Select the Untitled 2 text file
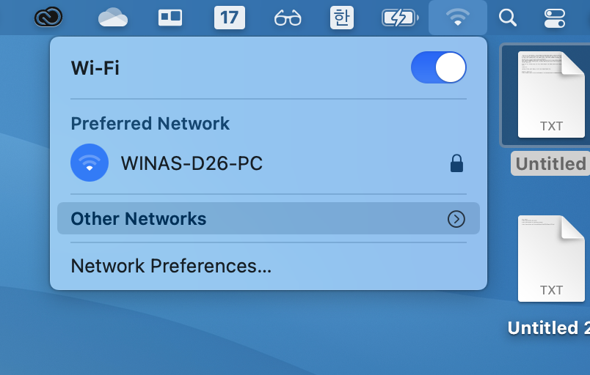The image size is (590, 375). point(551,259)
